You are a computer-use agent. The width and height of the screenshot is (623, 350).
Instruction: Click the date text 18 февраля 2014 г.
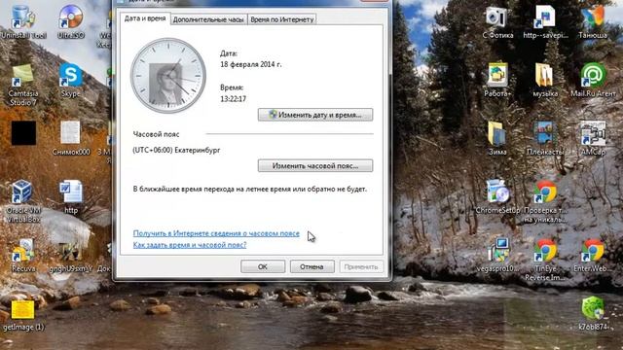(x=251, y=64)
